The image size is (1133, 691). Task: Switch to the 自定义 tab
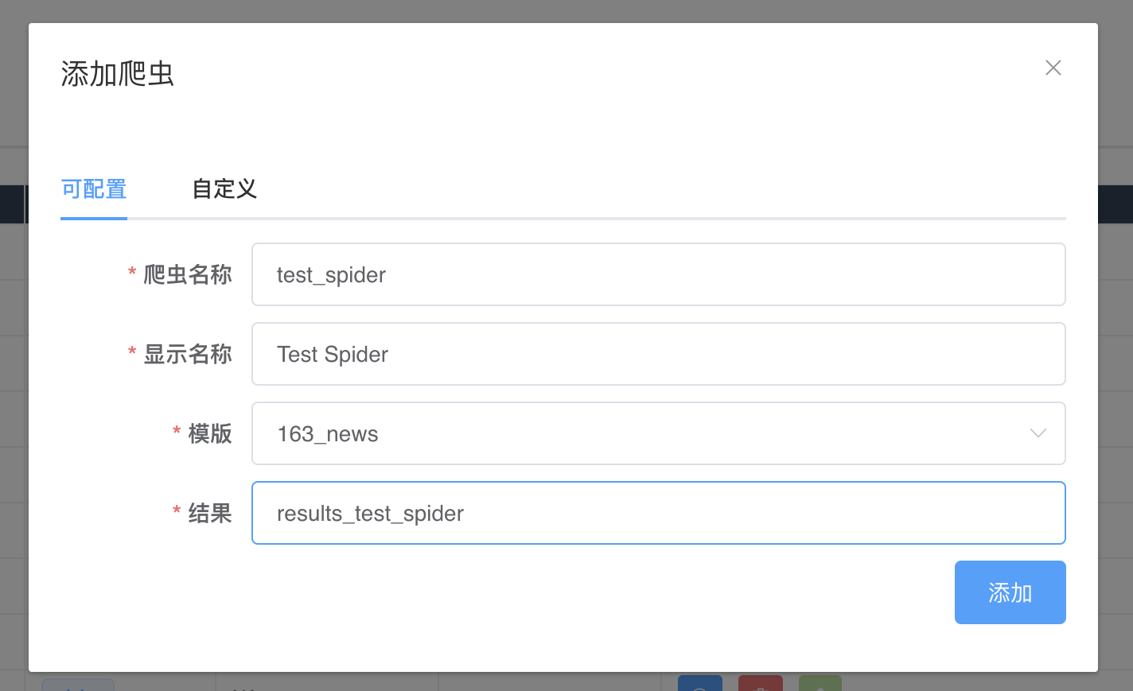coord(224,189)
